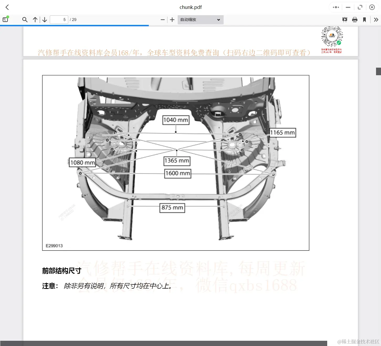Click the red membership banner link
This screenshot has height=346, width=381.
coord(174,52)
